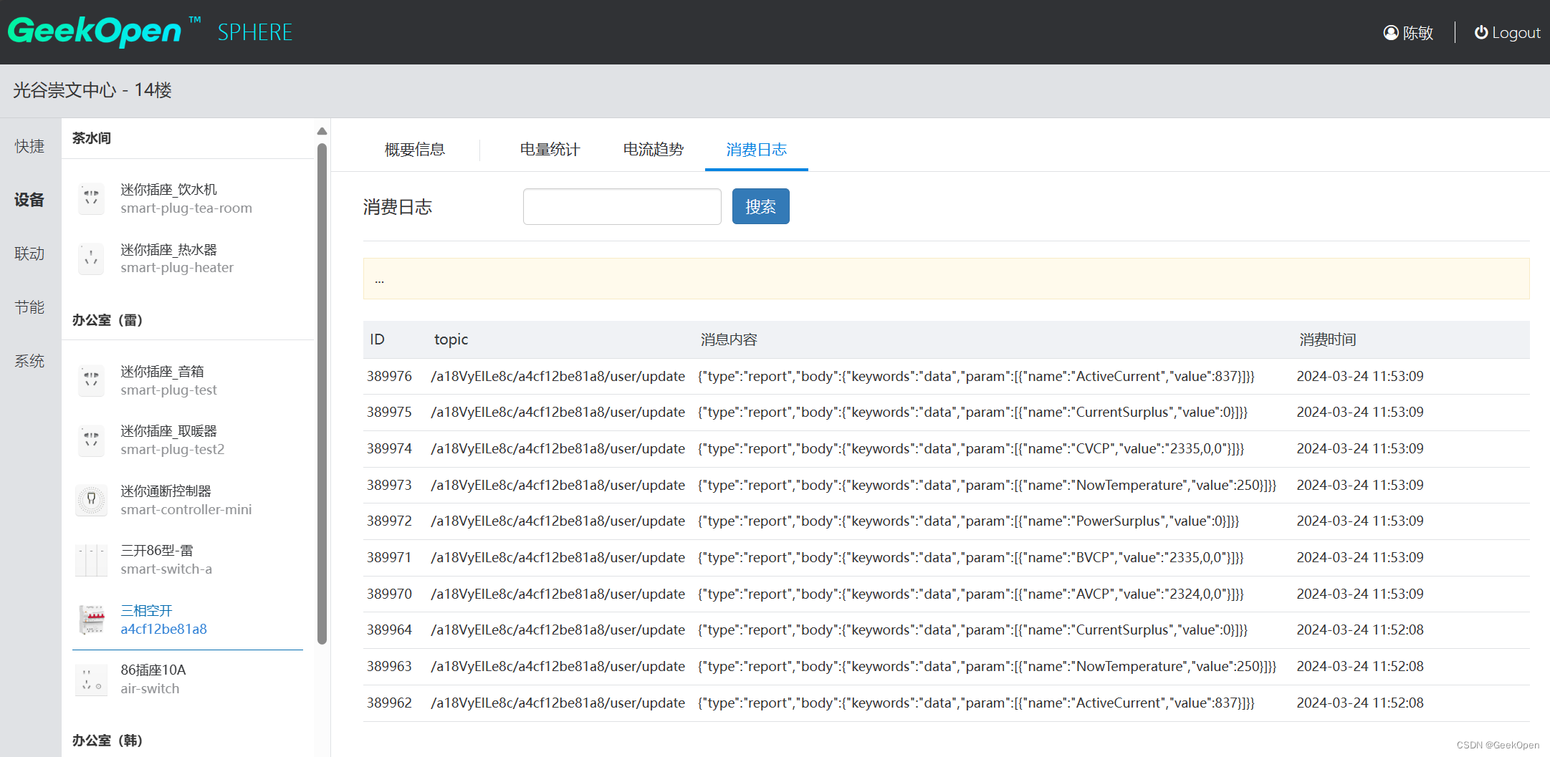Click the CVCP message content cell
This screenshot has height=757, width=1550.
(970, 449)
